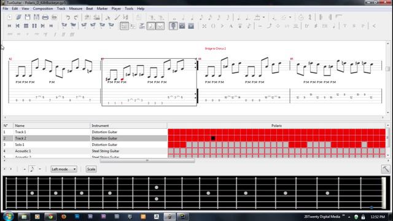Jump to last measure playback button

point(51,26)
